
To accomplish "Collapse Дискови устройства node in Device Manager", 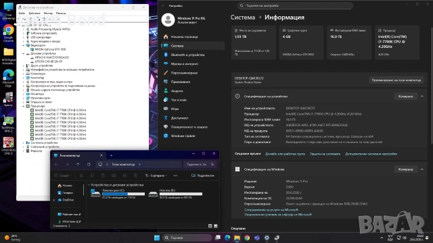I will tap(24, 53).
